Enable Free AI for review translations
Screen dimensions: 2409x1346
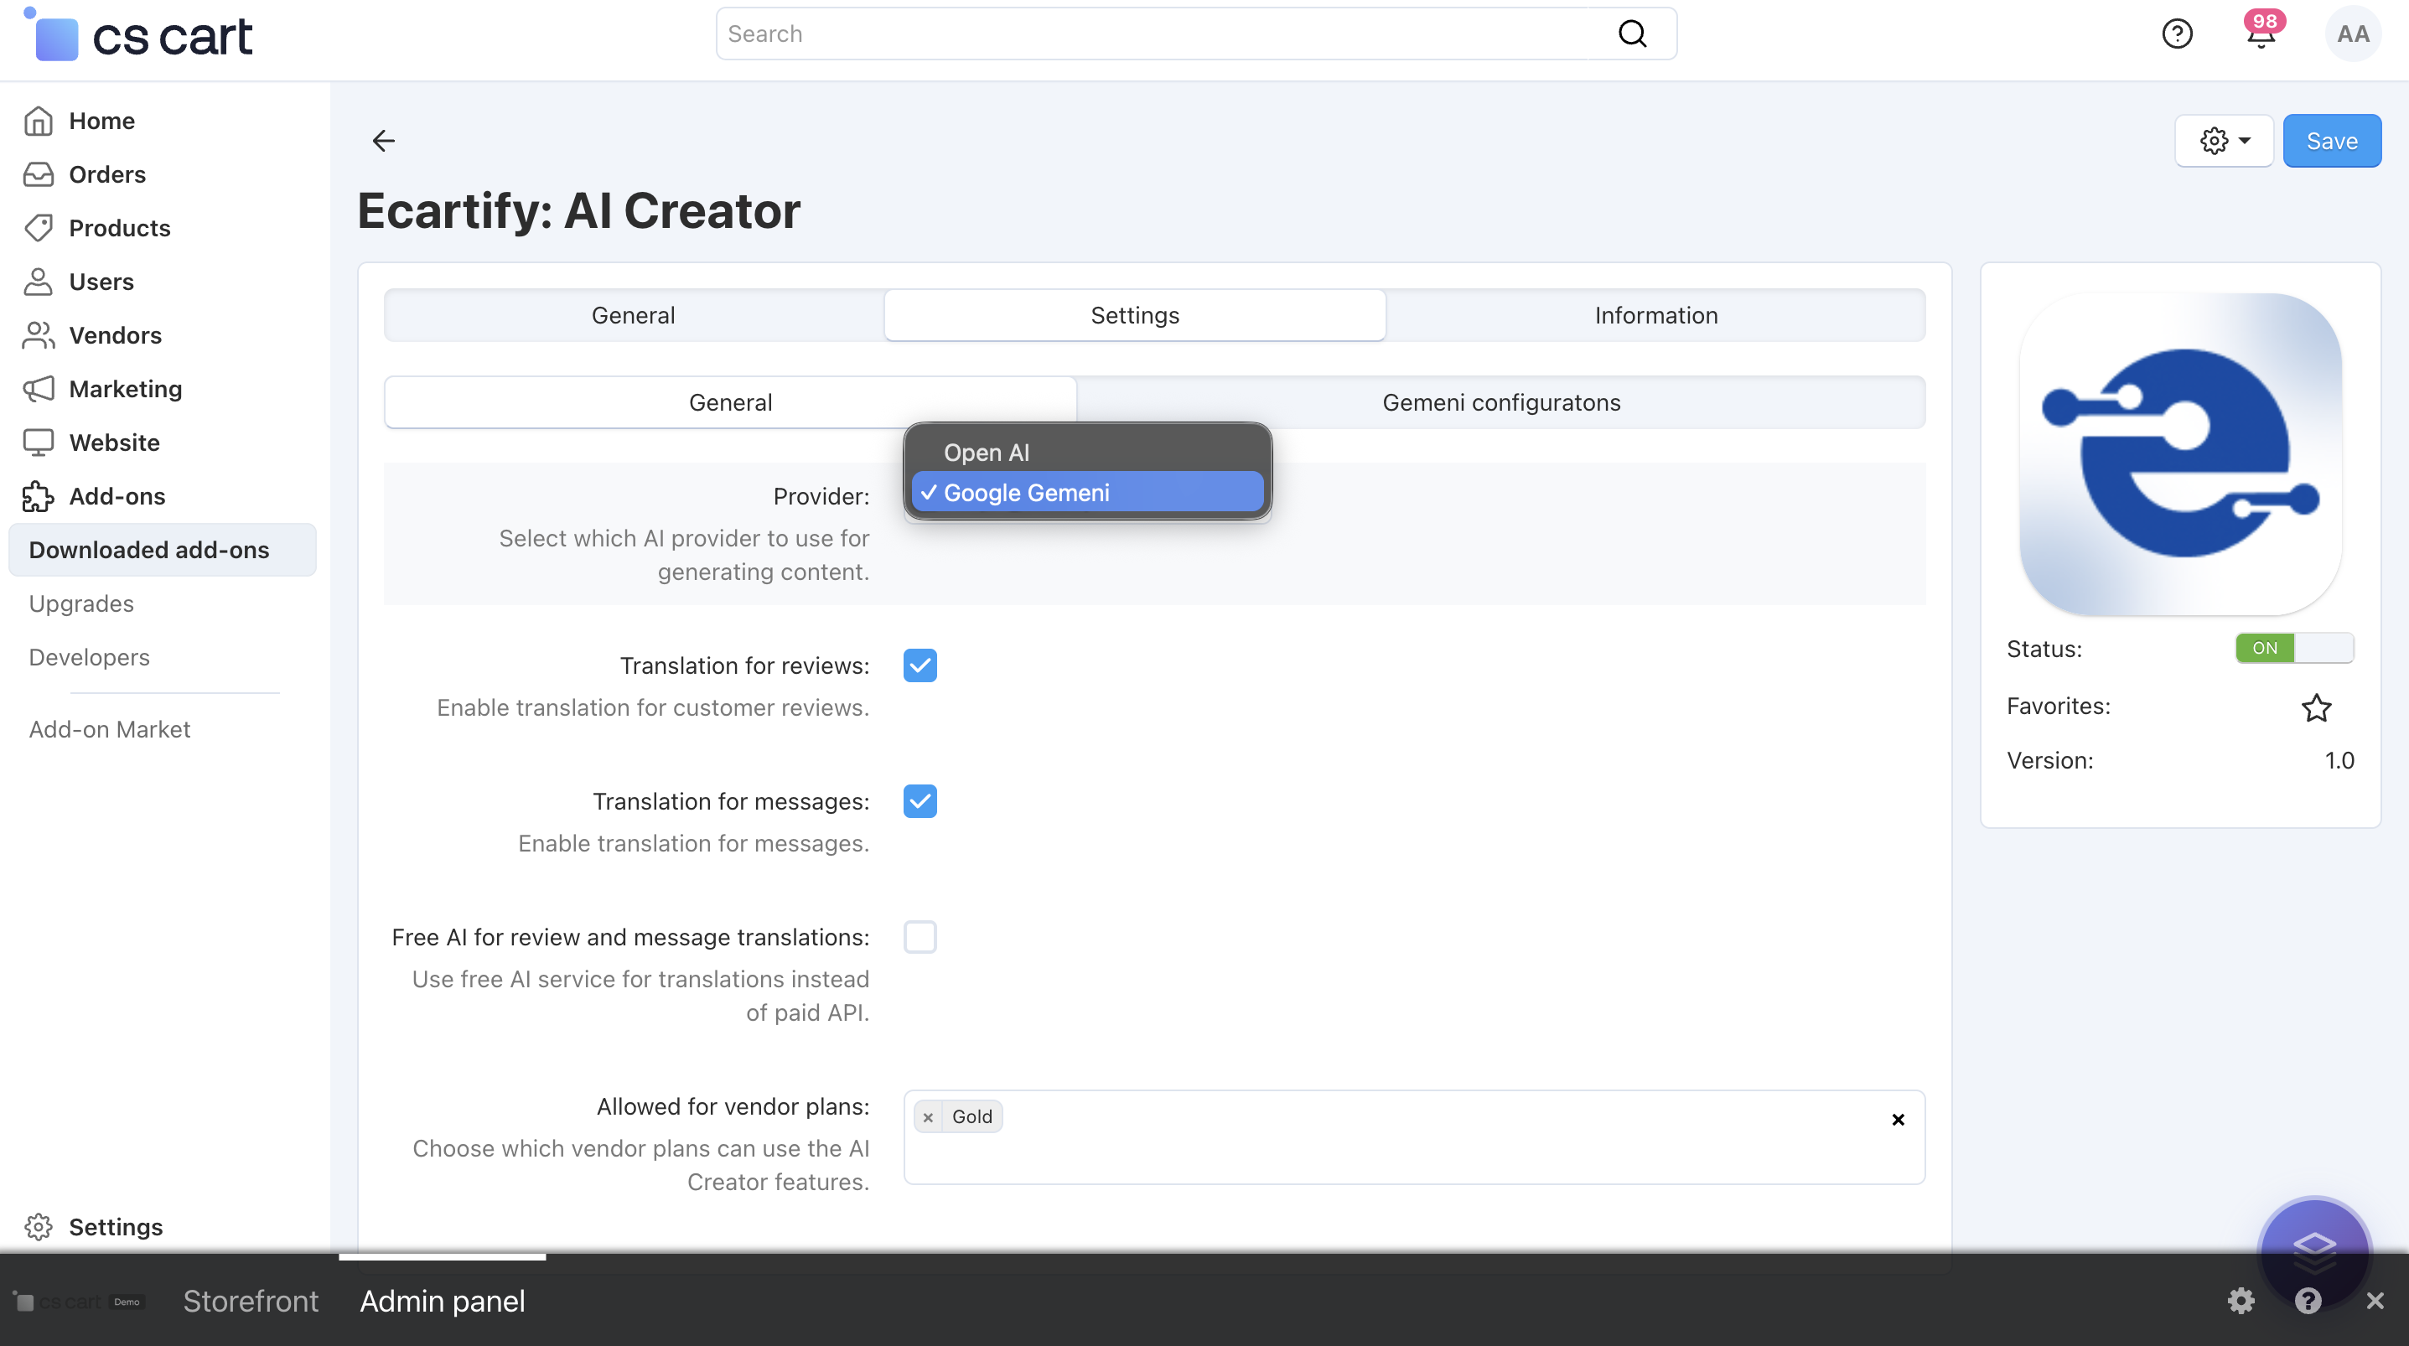pyautogui.click(x=920, y=936)
